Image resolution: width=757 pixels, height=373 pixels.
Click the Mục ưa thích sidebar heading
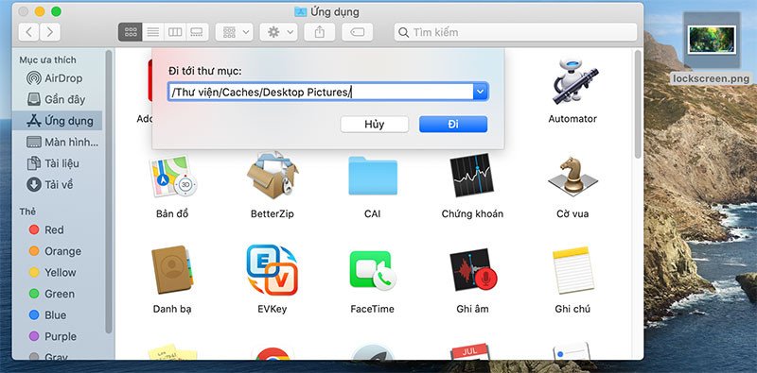(48, 59)
